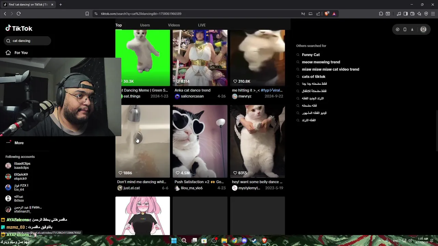Switch to the Videos tab

(x=174, y=25)
